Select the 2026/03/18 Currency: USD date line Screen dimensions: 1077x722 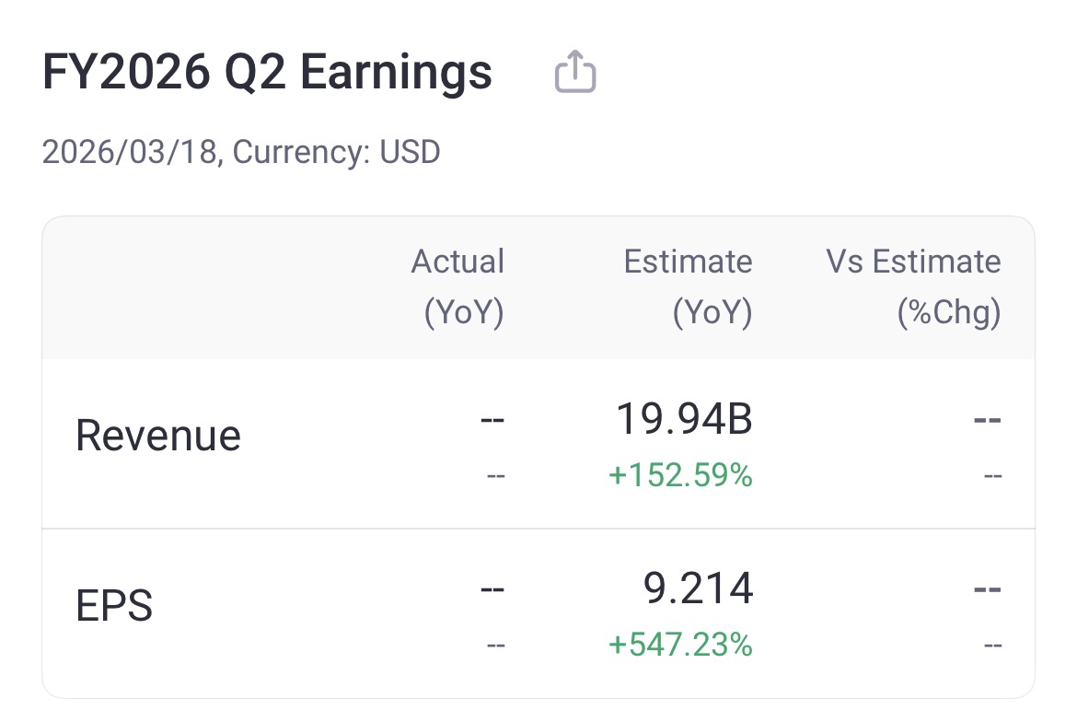[x=241, y=151]
